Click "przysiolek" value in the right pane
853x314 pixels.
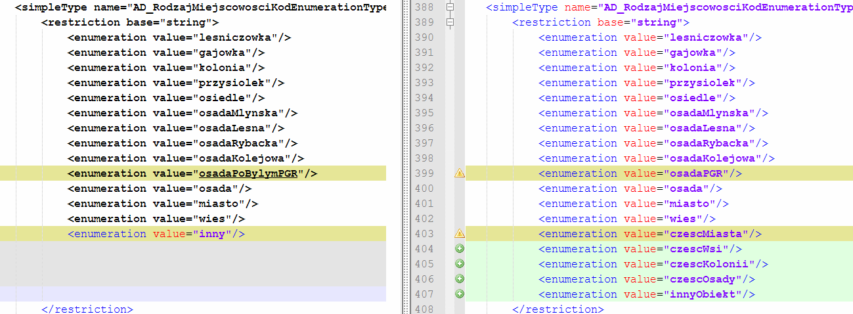(x=702, y=83)
